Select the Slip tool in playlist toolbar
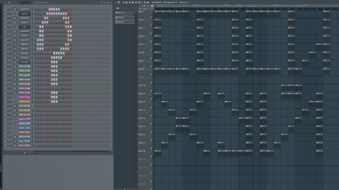The image size is (339, 190). tap(136, 3)
